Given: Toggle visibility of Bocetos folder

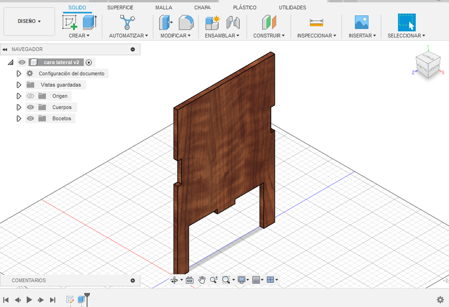Looking at the screenshot, I should pos(31,118).
